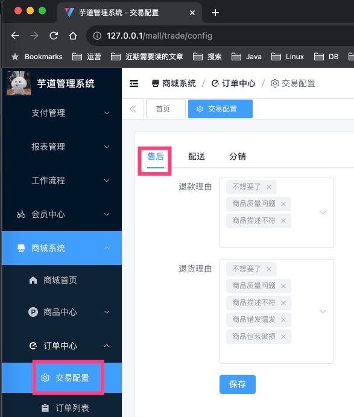Open the 退款理由 dropdown arrow

click(x=323, y=212)
